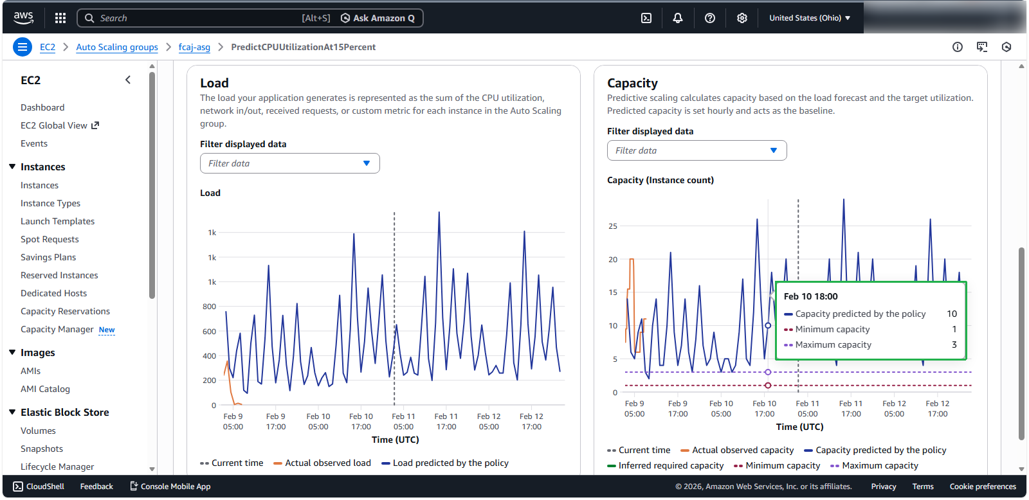Open the tutorials panel icon
This screenshot has height=500, width=1029.
point(982,47)
